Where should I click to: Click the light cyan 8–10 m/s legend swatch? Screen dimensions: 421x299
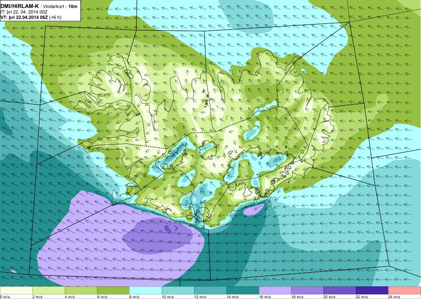(146, 291)
